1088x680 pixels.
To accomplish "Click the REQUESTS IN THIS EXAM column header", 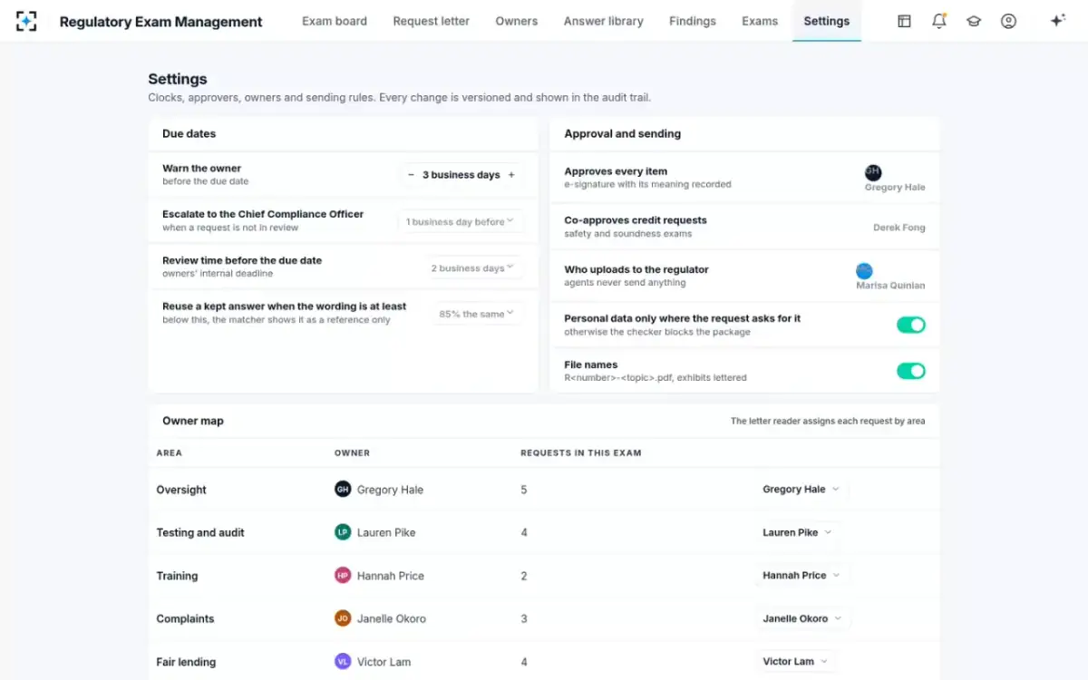I will click(x=581, y=452).
